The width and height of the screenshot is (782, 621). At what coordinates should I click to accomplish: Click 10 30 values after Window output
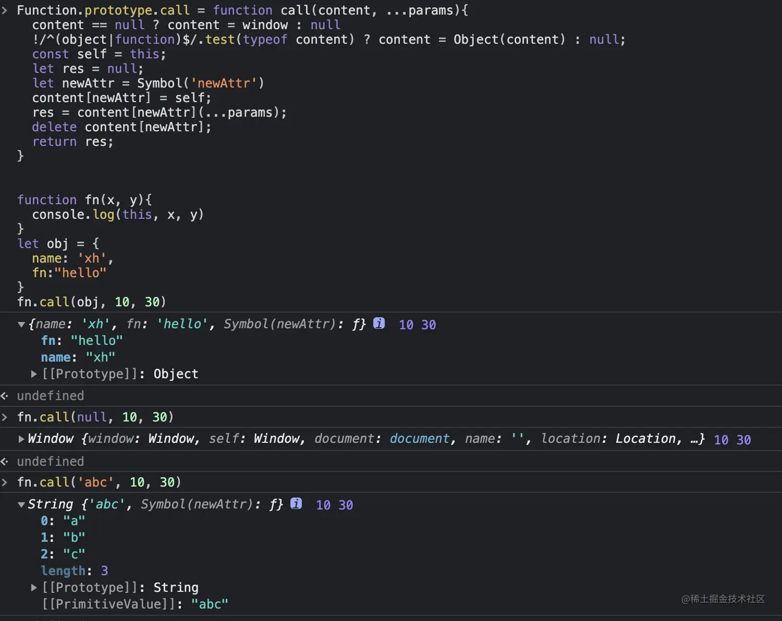(x=732, y=440)
